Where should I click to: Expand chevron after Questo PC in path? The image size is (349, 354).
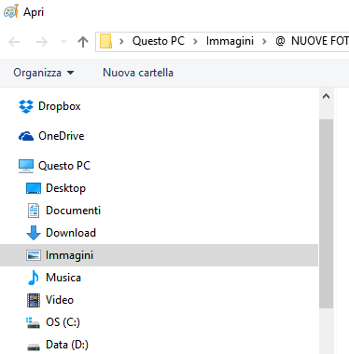pos(195,41)
